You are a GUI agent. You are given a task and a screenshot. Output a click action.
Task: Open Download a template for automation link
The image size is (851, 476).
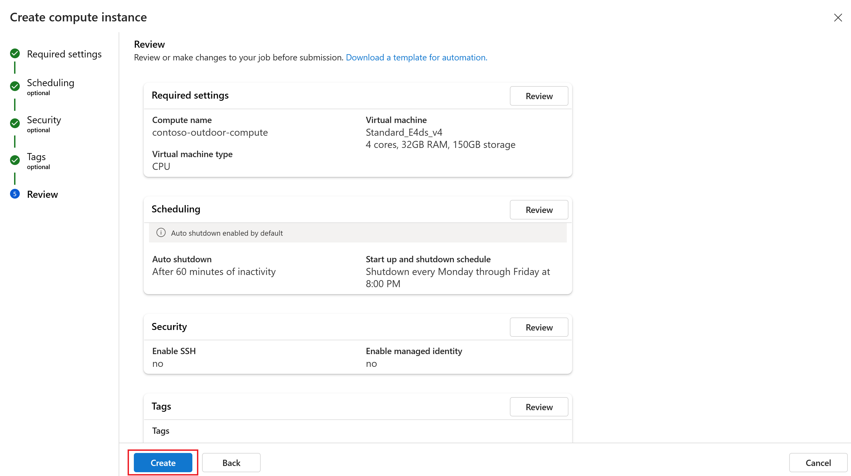tap(416, 57)
